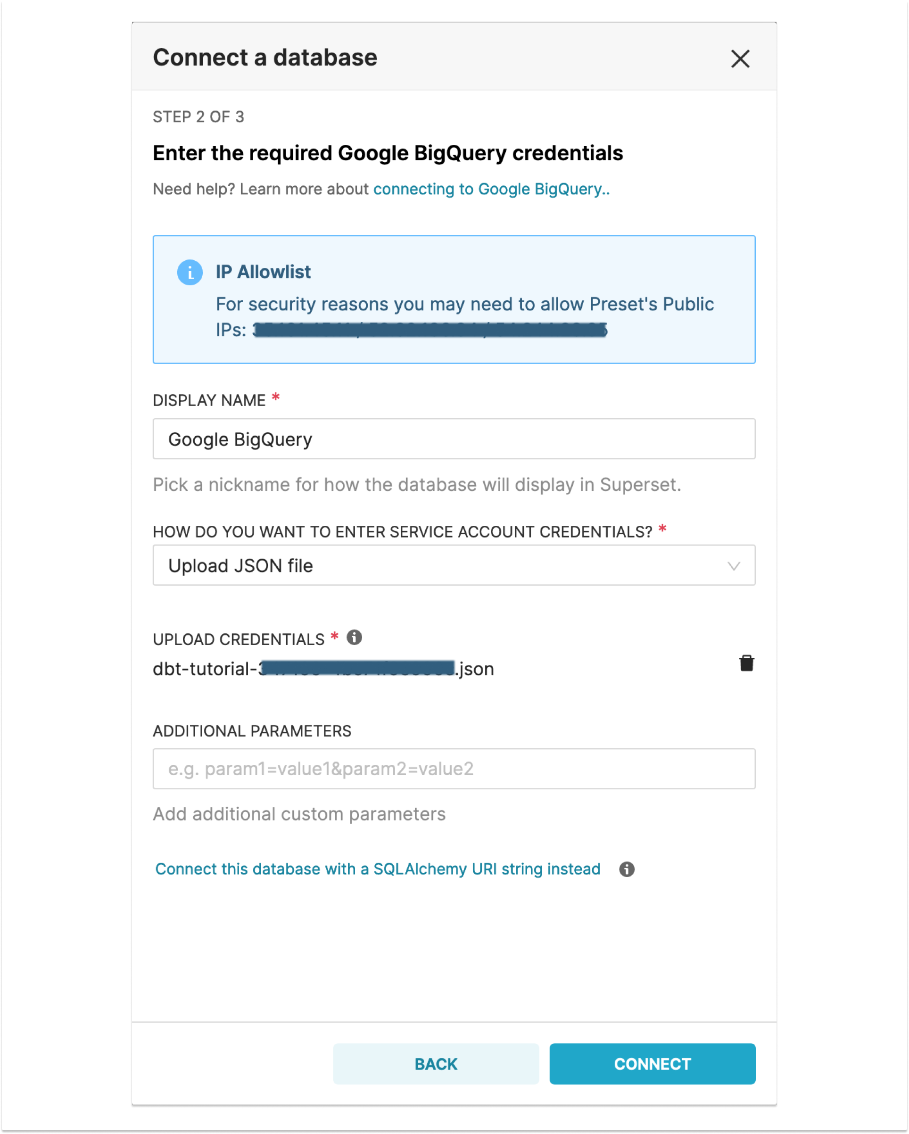Click the uploaded dbt-tutorial .json filename
The image size is (909, 1134).
[x=323, y=669]
